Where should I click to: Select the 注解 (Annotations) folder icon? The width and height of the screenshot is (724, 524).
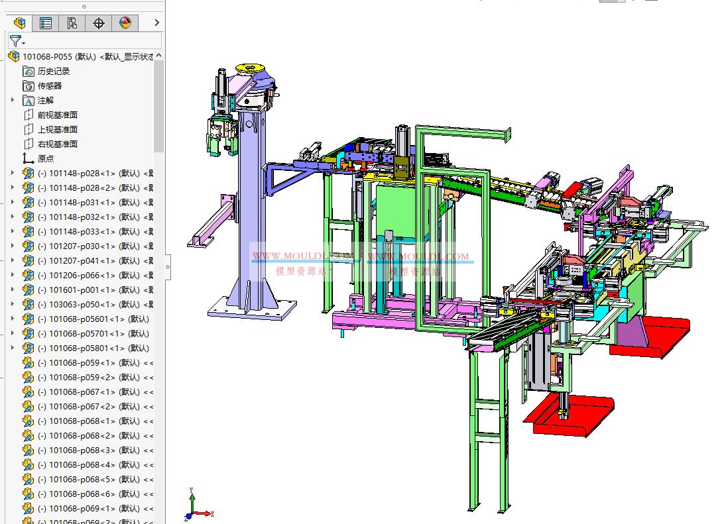click(x=29, y=101)
